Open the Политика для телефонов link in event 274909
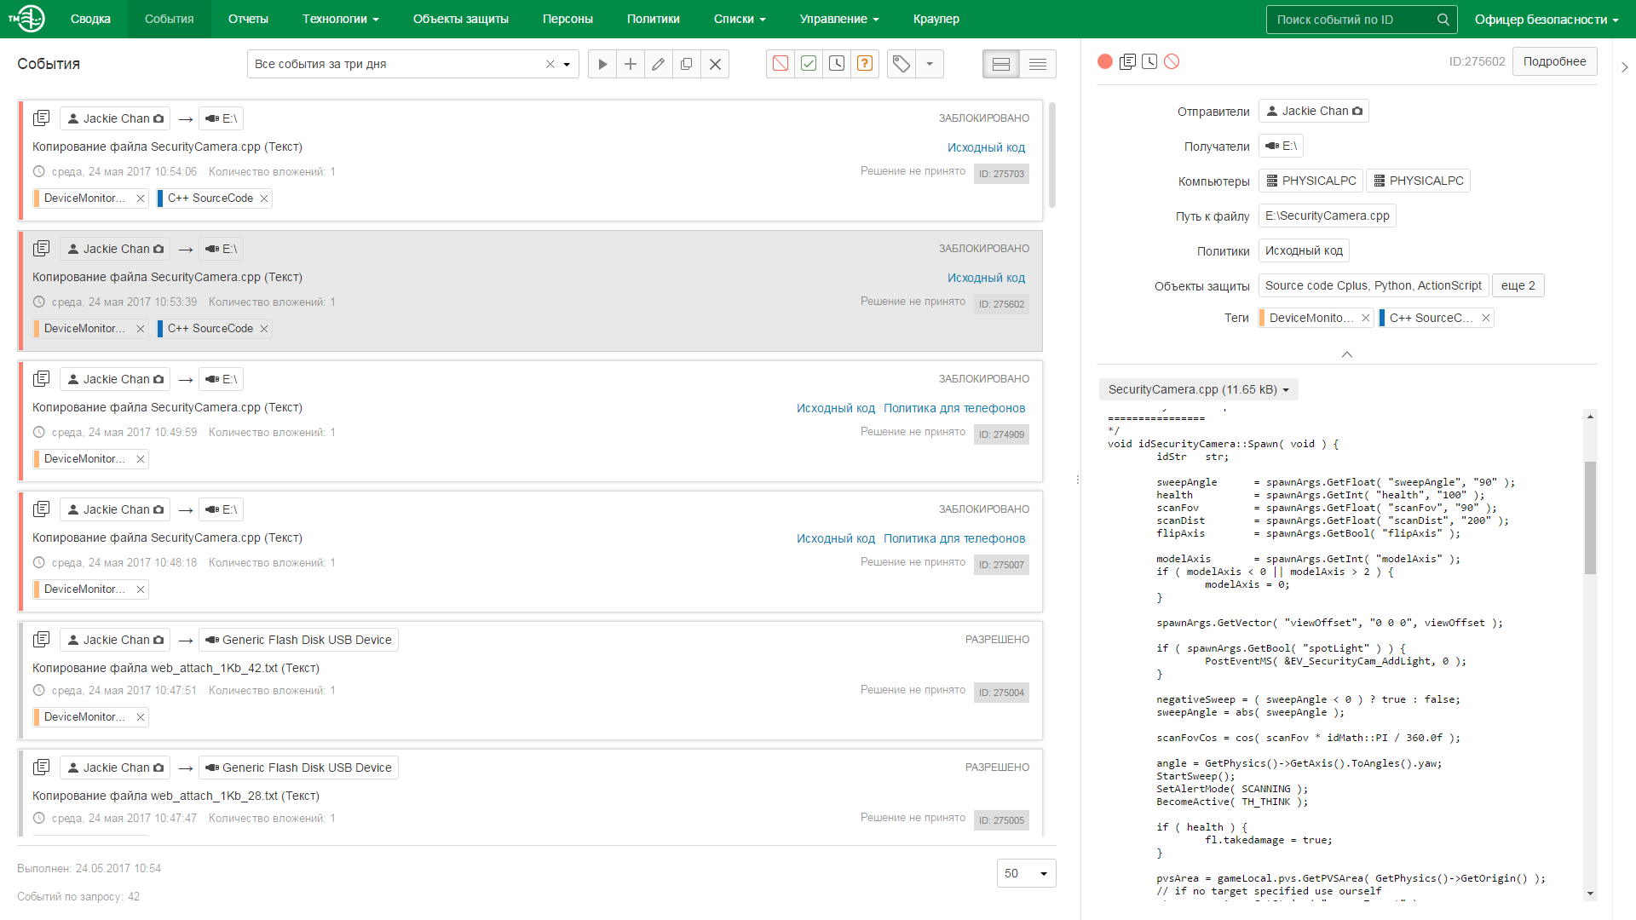This screenshot has width=1636, height=920. point(953,408)
